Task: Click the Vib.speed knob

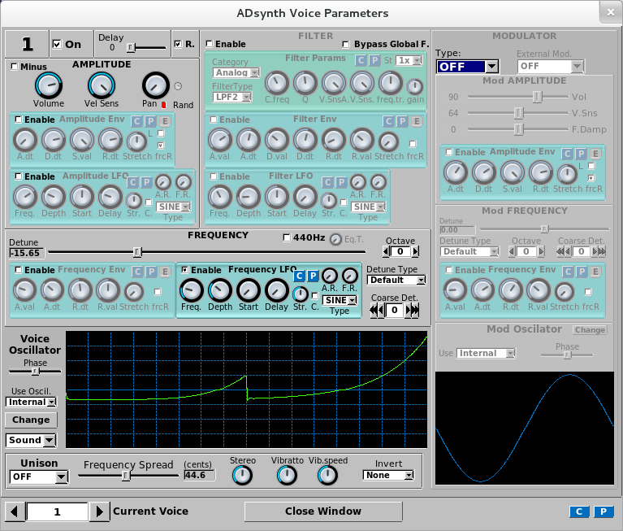Action: pyautogui.click(x=327, y=476)
